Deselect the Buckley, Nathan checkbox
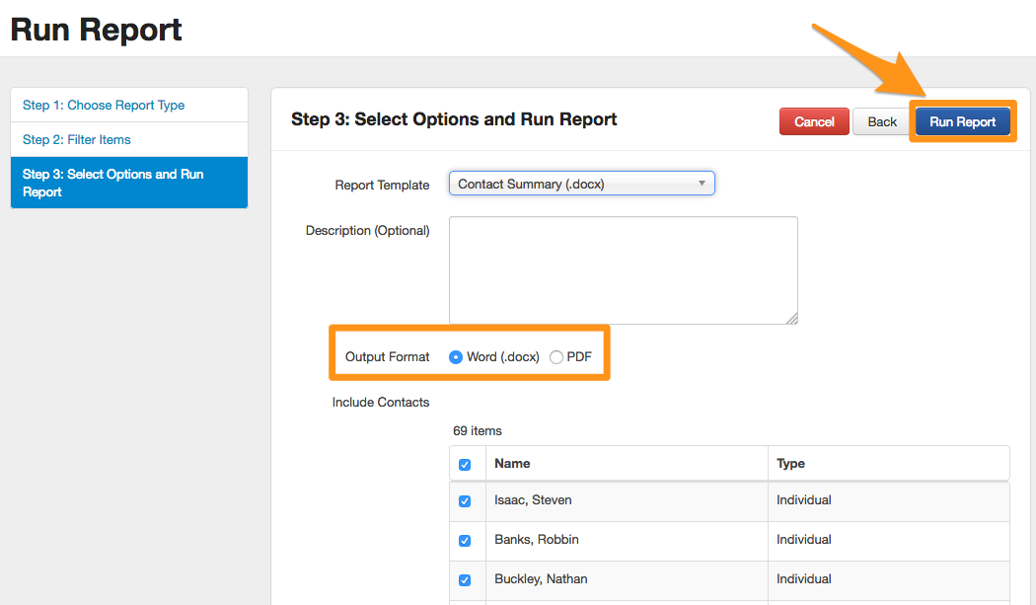Screen dimensions: 1036x605 coord(465,580)
